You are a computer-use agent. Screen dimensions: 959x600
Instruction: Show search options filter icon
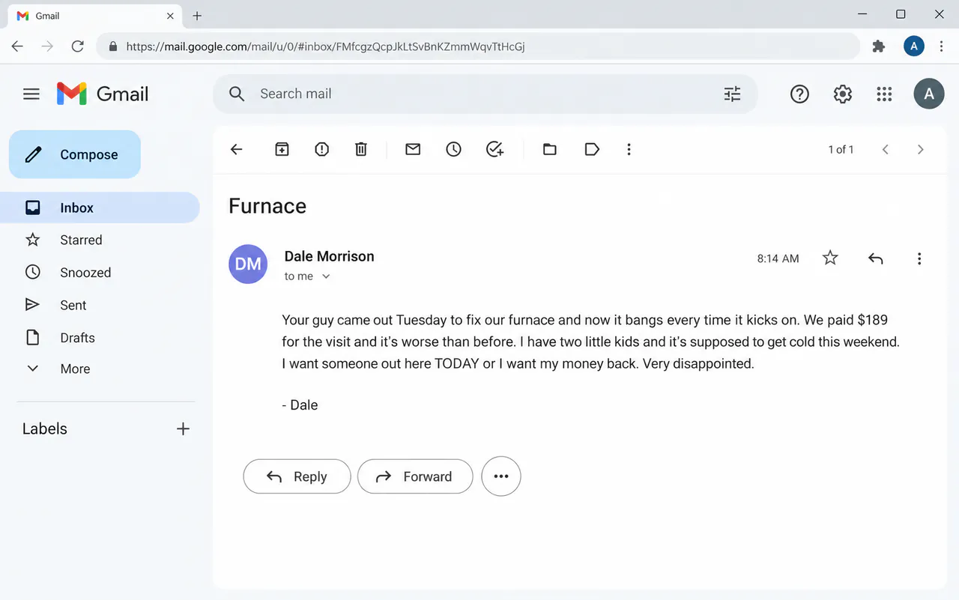(x=732, y=94)
